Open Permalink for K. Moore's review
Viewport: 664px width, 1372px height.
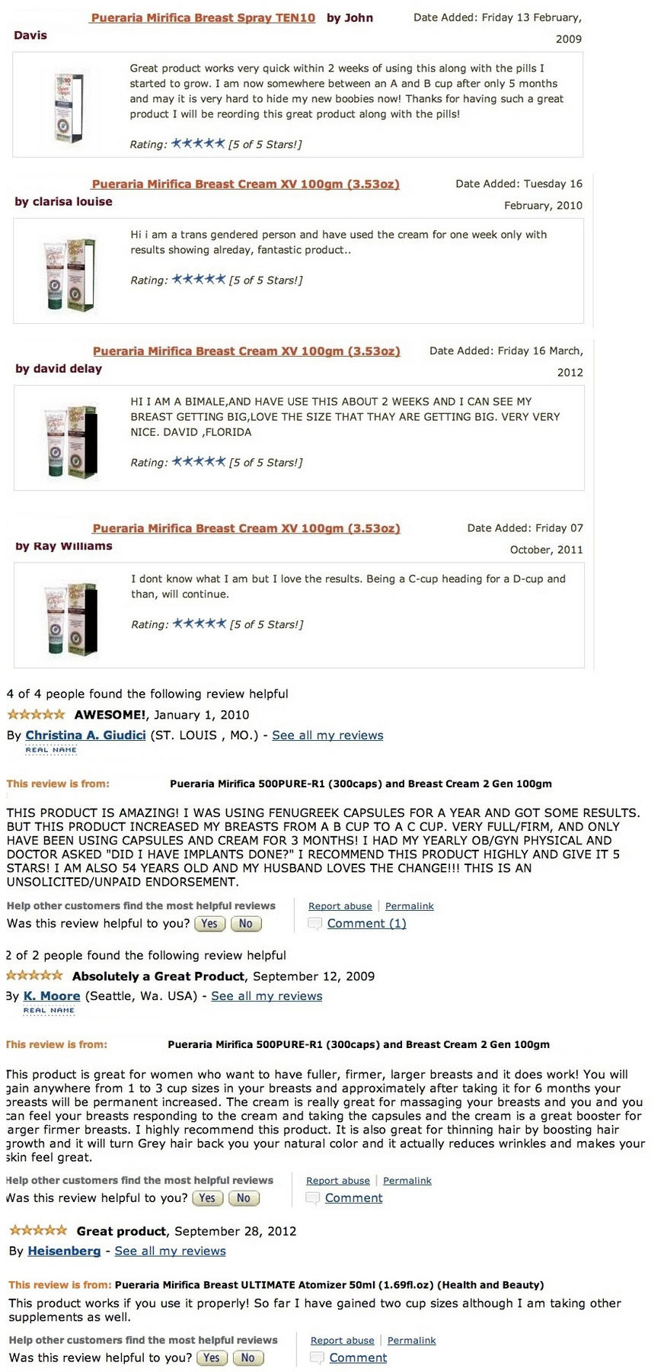407,1180
